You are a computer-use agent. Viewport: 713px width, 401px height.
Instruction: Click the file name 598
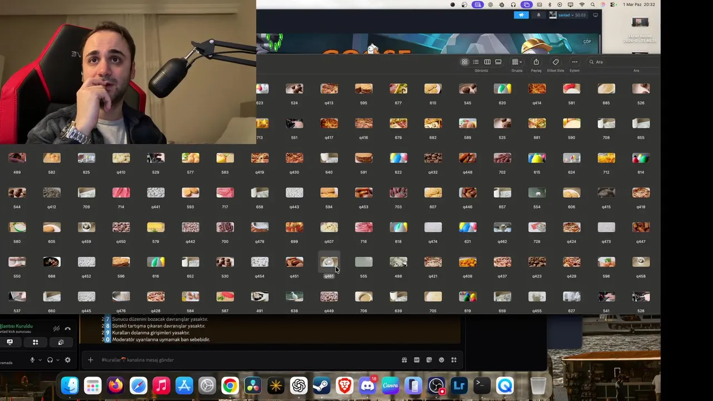pyautogui.click(x=606, y=276)
